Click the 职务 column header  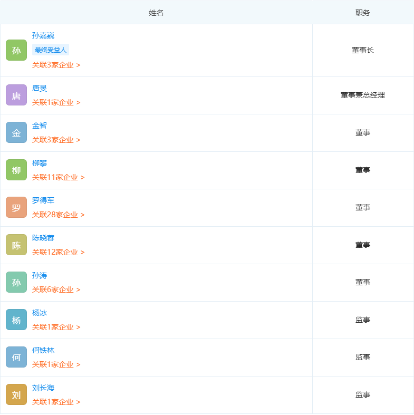(x=363, y=13)
